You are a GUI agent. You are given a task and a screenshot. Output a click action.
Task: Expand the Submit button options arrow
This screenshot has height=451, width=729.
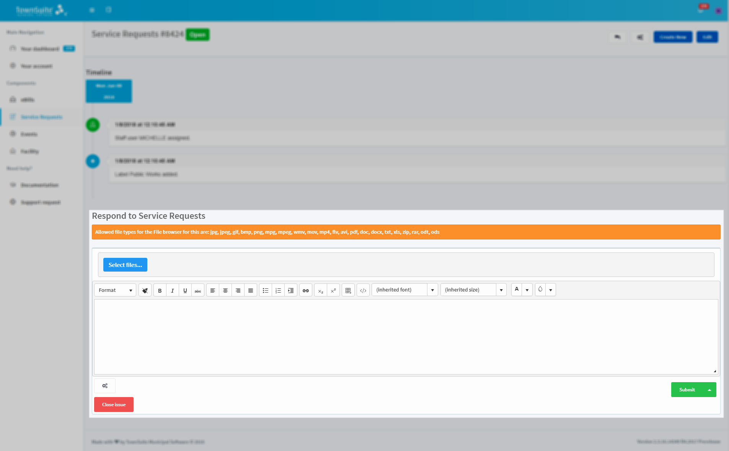[x=709, y=390]
